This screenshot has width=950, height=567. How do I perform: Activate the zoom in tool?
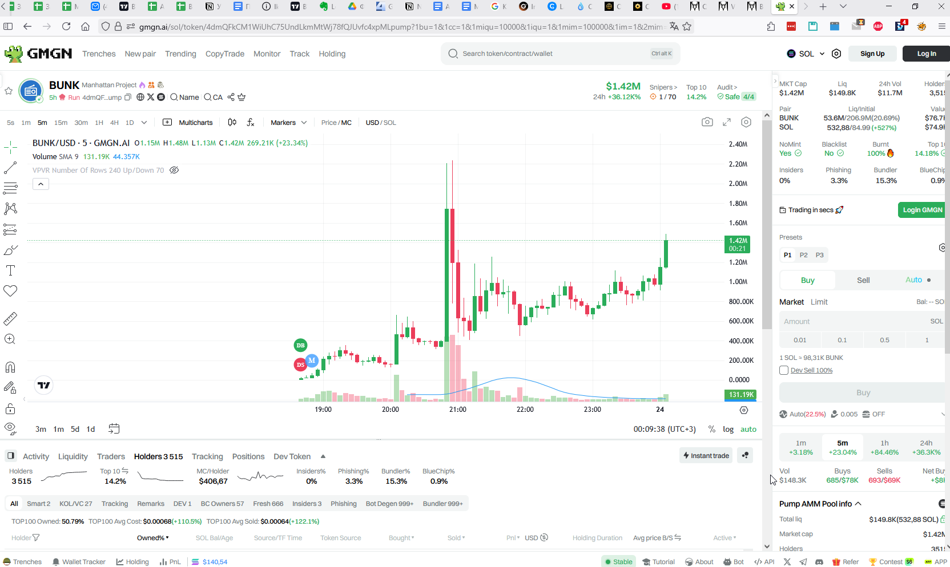tap(10, 339)
